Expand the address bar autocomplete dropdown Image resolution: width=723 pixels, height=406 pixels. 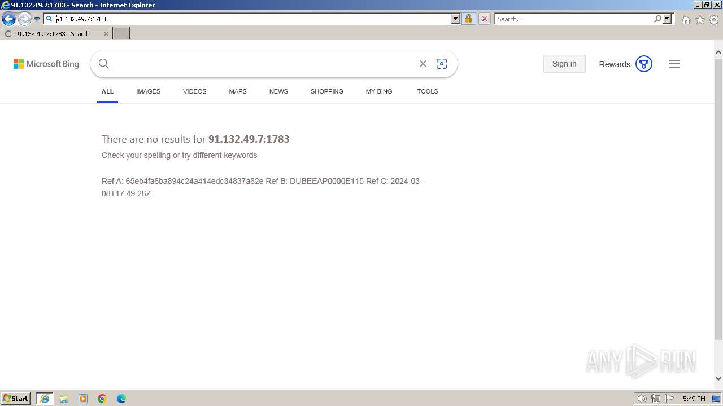(456, 19)
